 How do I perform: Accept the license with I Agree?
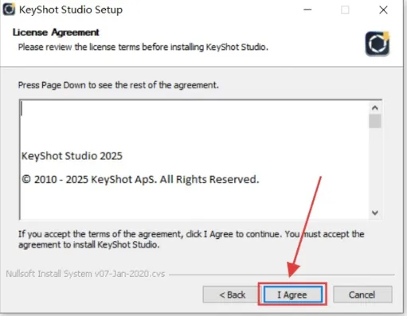293,295
